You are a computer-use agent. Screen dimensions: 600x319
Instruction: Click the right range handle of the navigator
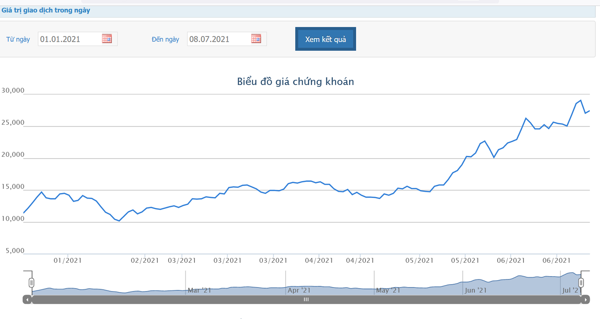[x=581, y=283]
